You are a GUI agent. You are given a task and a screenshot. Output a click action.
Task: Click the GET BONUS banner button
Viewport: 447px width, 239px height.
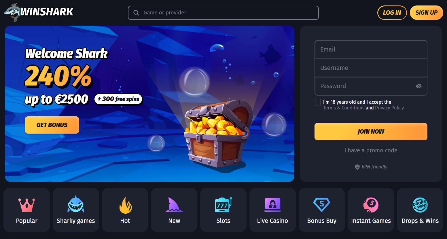pos(52,125)
